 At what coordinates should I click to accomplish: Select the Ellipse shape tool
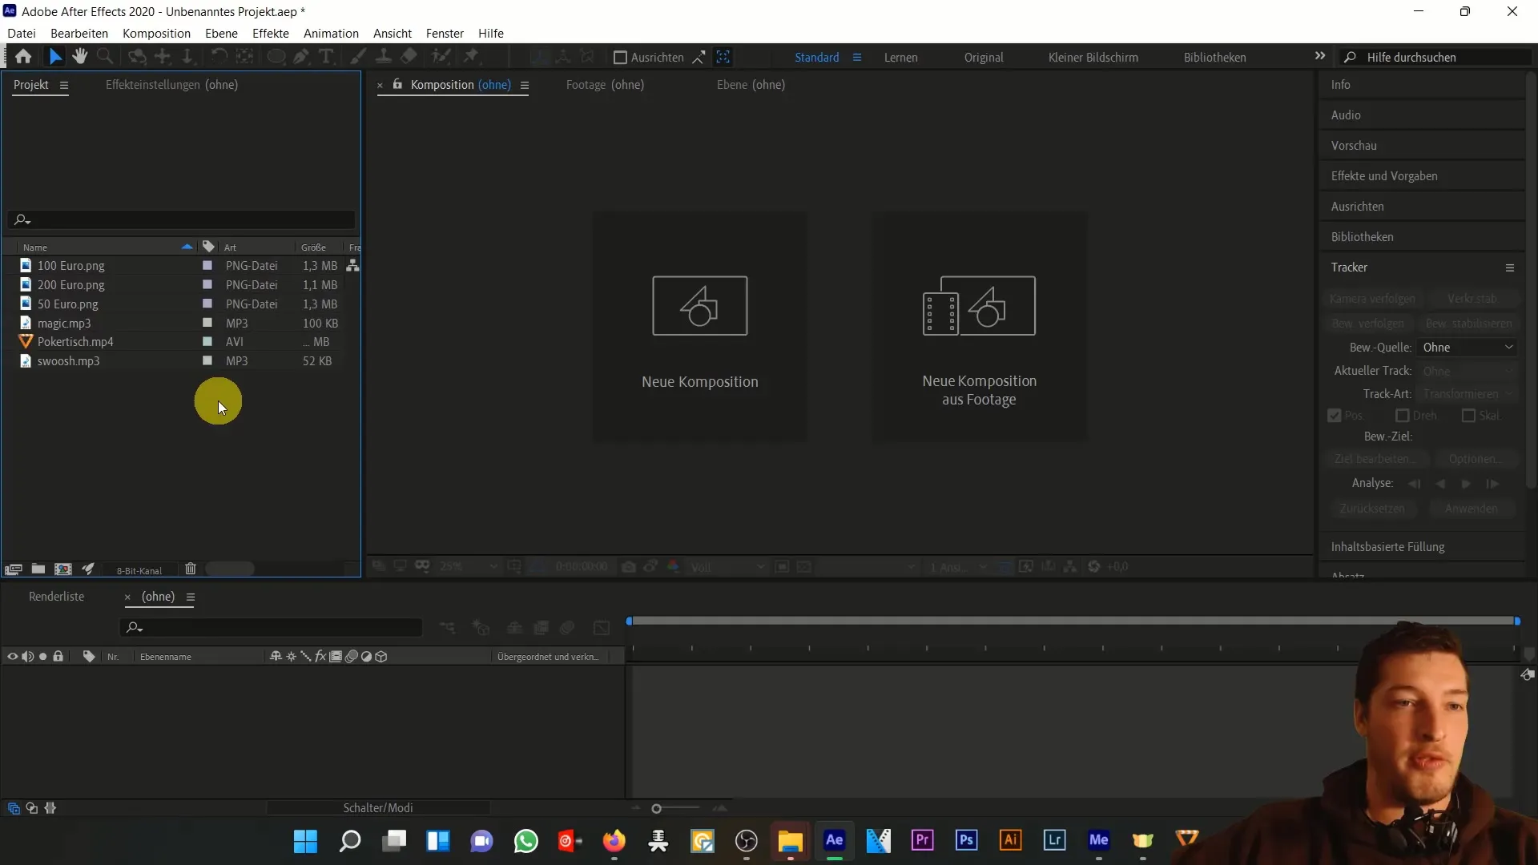(x=276, y=57)
